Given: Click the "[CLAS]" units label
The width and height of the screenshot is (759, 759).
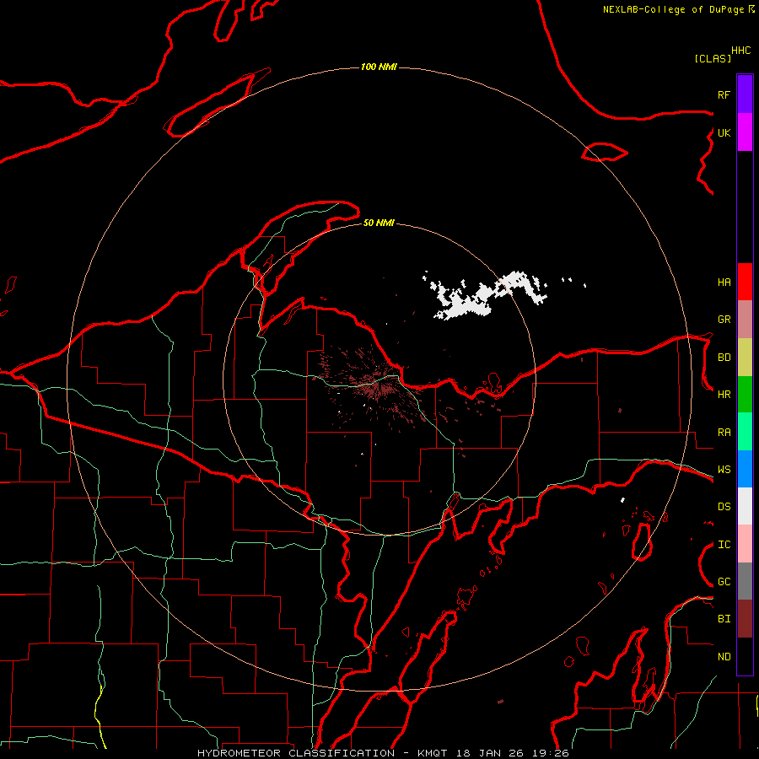Looking at the screenshot, I should tap(713, 58).
